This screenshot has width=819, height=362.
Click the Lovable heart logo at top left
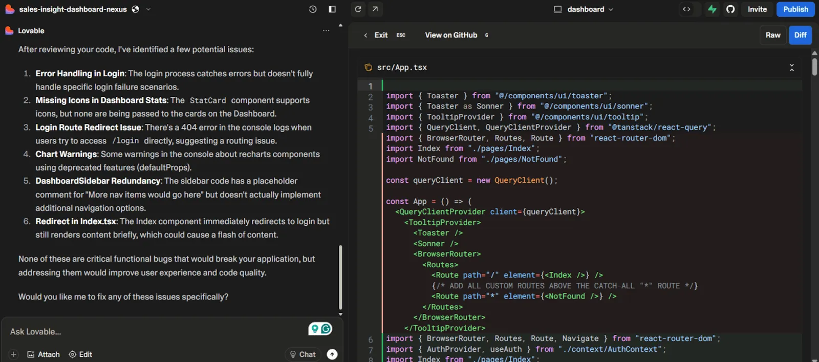click(x=9, y=9)
